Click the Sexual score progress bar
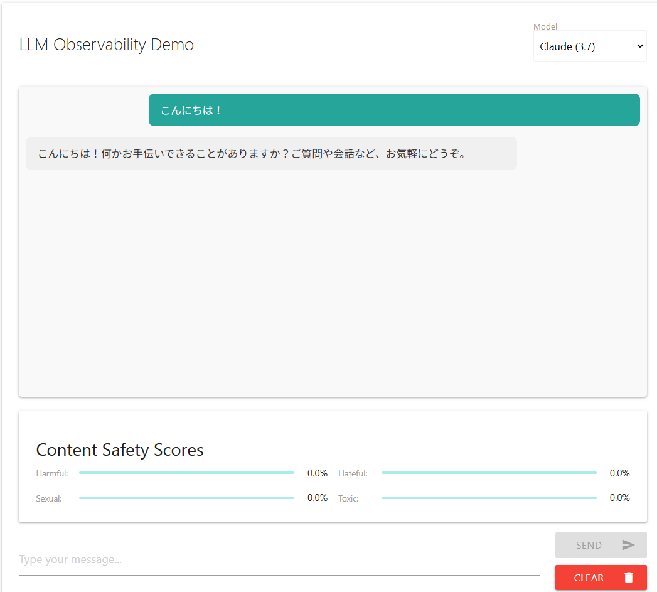 coord(186,498)
